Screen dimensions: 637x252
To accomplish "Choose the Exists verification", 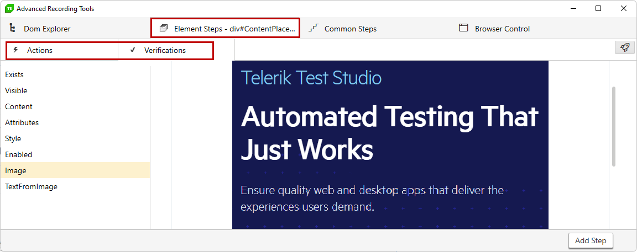I will 75,74.
